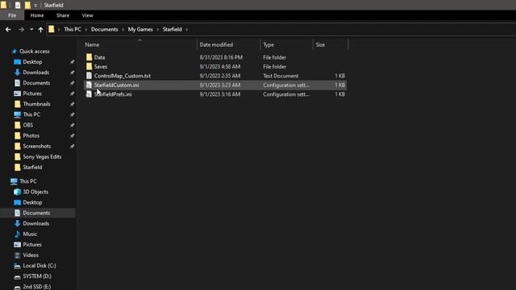Open the Home ribbon tab
The image size is (516, 290).
[x=37, y=15]
